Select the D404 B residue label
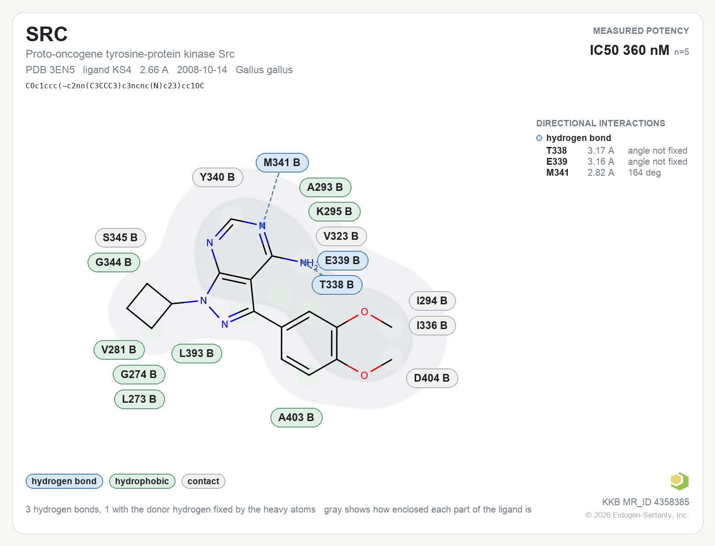The height and width of the screenshot is (546, 715). [432, 378]
